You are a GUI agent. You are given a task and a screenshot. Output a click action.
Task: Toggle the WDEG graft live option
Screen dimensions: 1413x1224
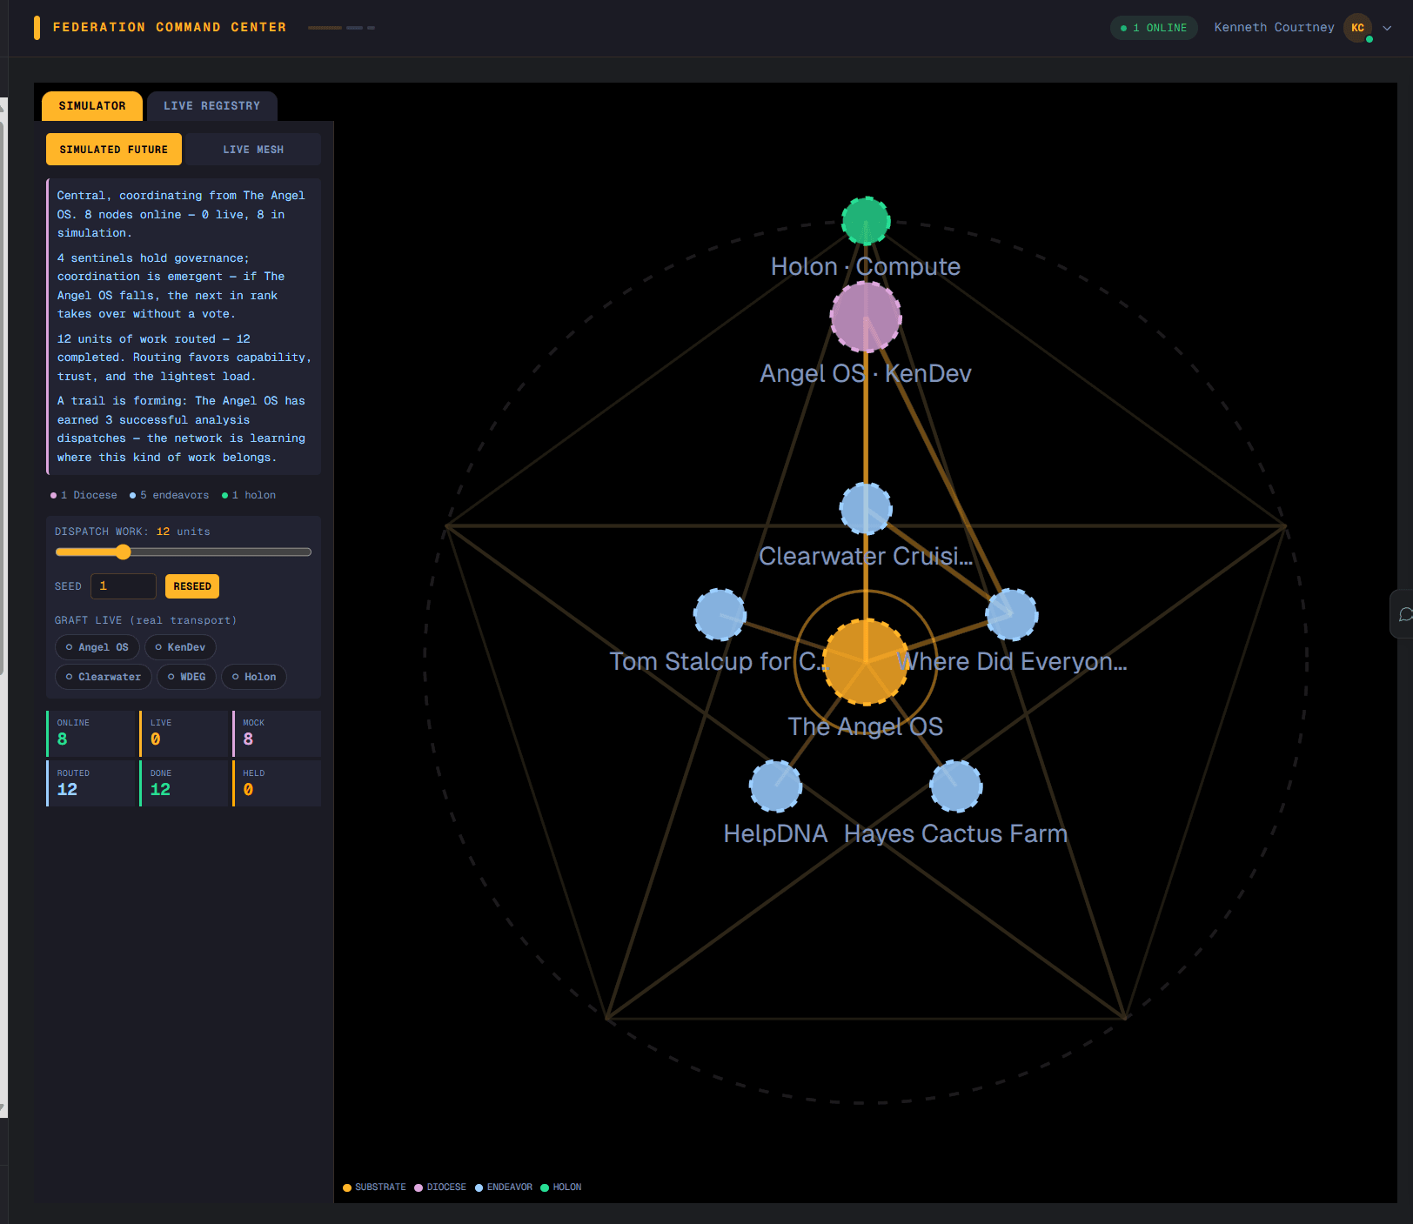point(186,677)
